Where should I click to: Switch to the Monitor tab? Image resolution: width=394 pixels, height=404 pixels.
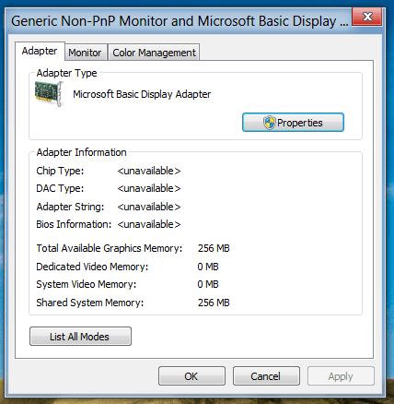point(85,53)
